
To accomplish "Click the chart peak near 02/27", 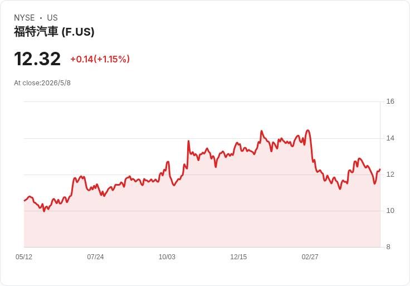I will click(308, 130).
